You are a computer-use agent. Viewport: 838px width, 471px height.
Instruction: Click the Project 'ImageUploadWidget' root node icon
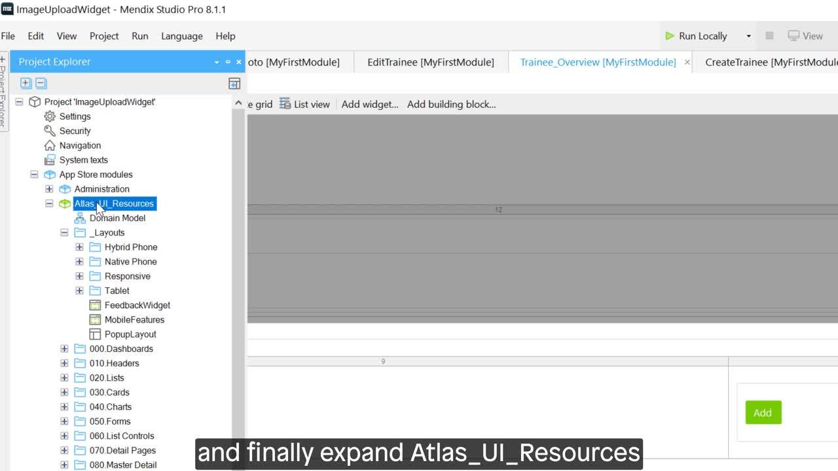point(35,101)
